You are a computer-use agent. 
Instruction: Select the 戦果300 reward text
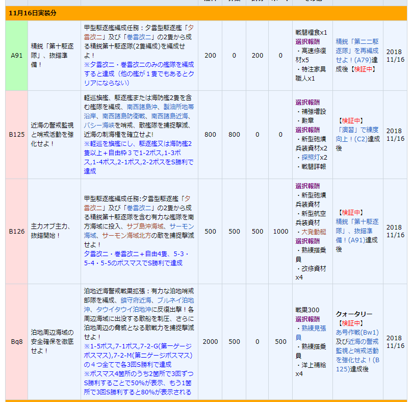point(307,310)
